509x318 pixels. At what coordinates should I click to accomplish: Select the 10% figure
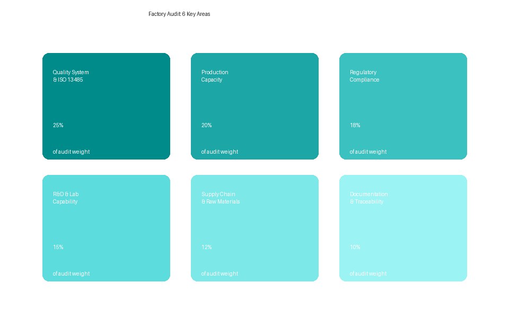coord(355,248)
